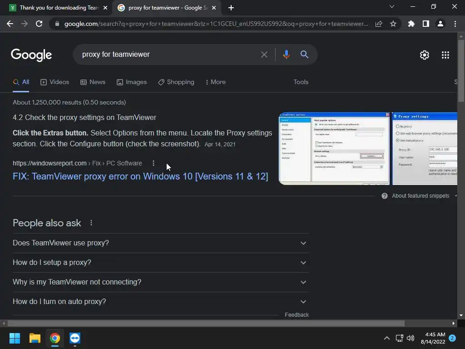The width and height of the screenshot is (465, 349).
Task: Click the vertical page scrollbar thumb
Action: [461, 70]
